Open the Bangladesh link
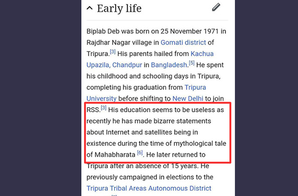Viewport: 298px width, 196px height. (169, 65)
